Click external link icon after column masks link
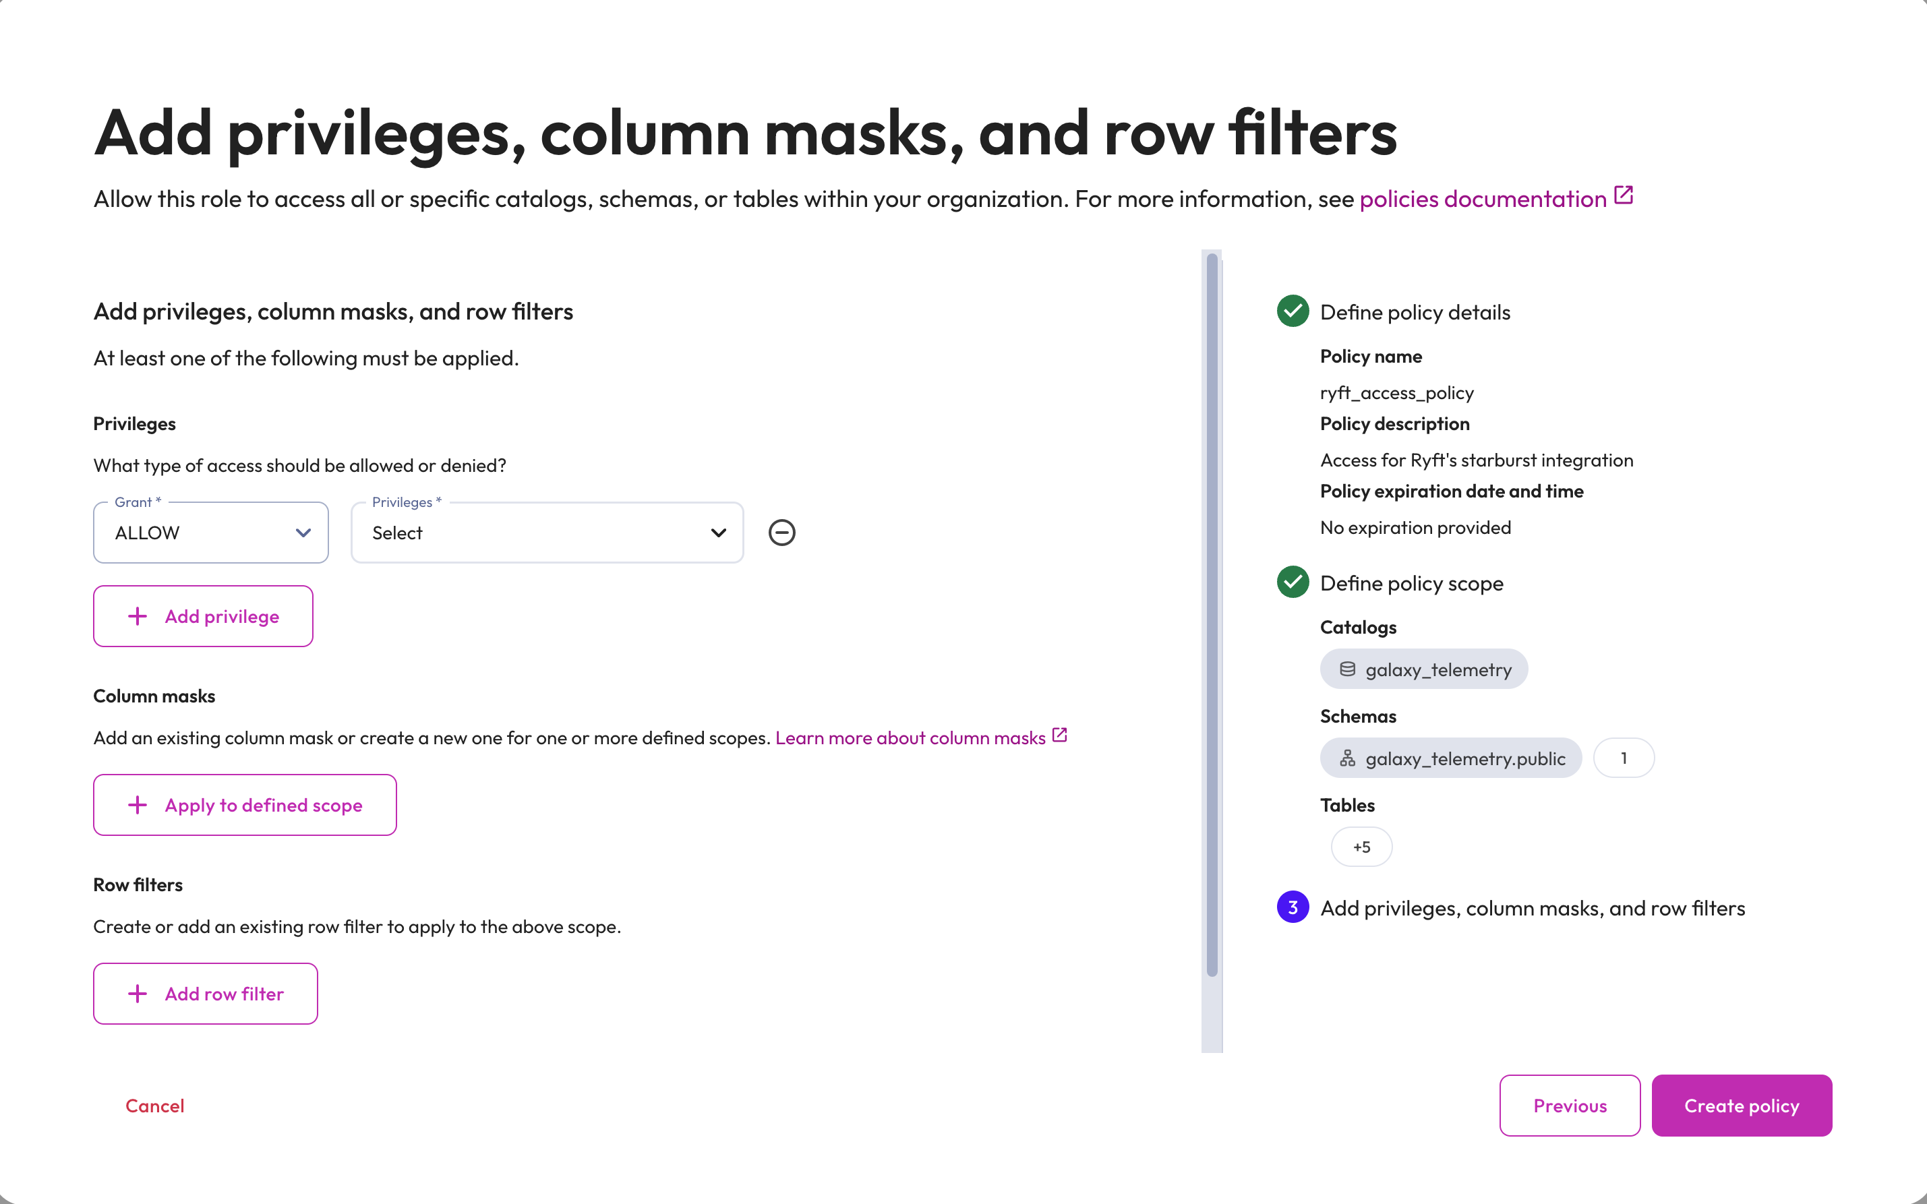The image size is (1927, 1204). click(1060, 735)
